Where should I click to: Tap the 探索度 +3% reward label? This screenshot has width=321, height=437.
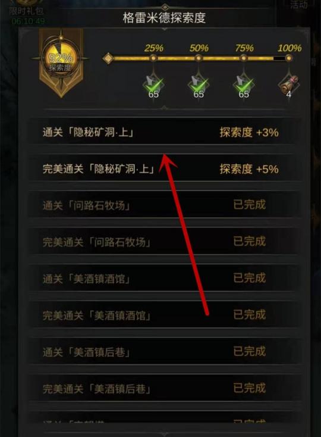pyautogui.click(x=249, y=132)
